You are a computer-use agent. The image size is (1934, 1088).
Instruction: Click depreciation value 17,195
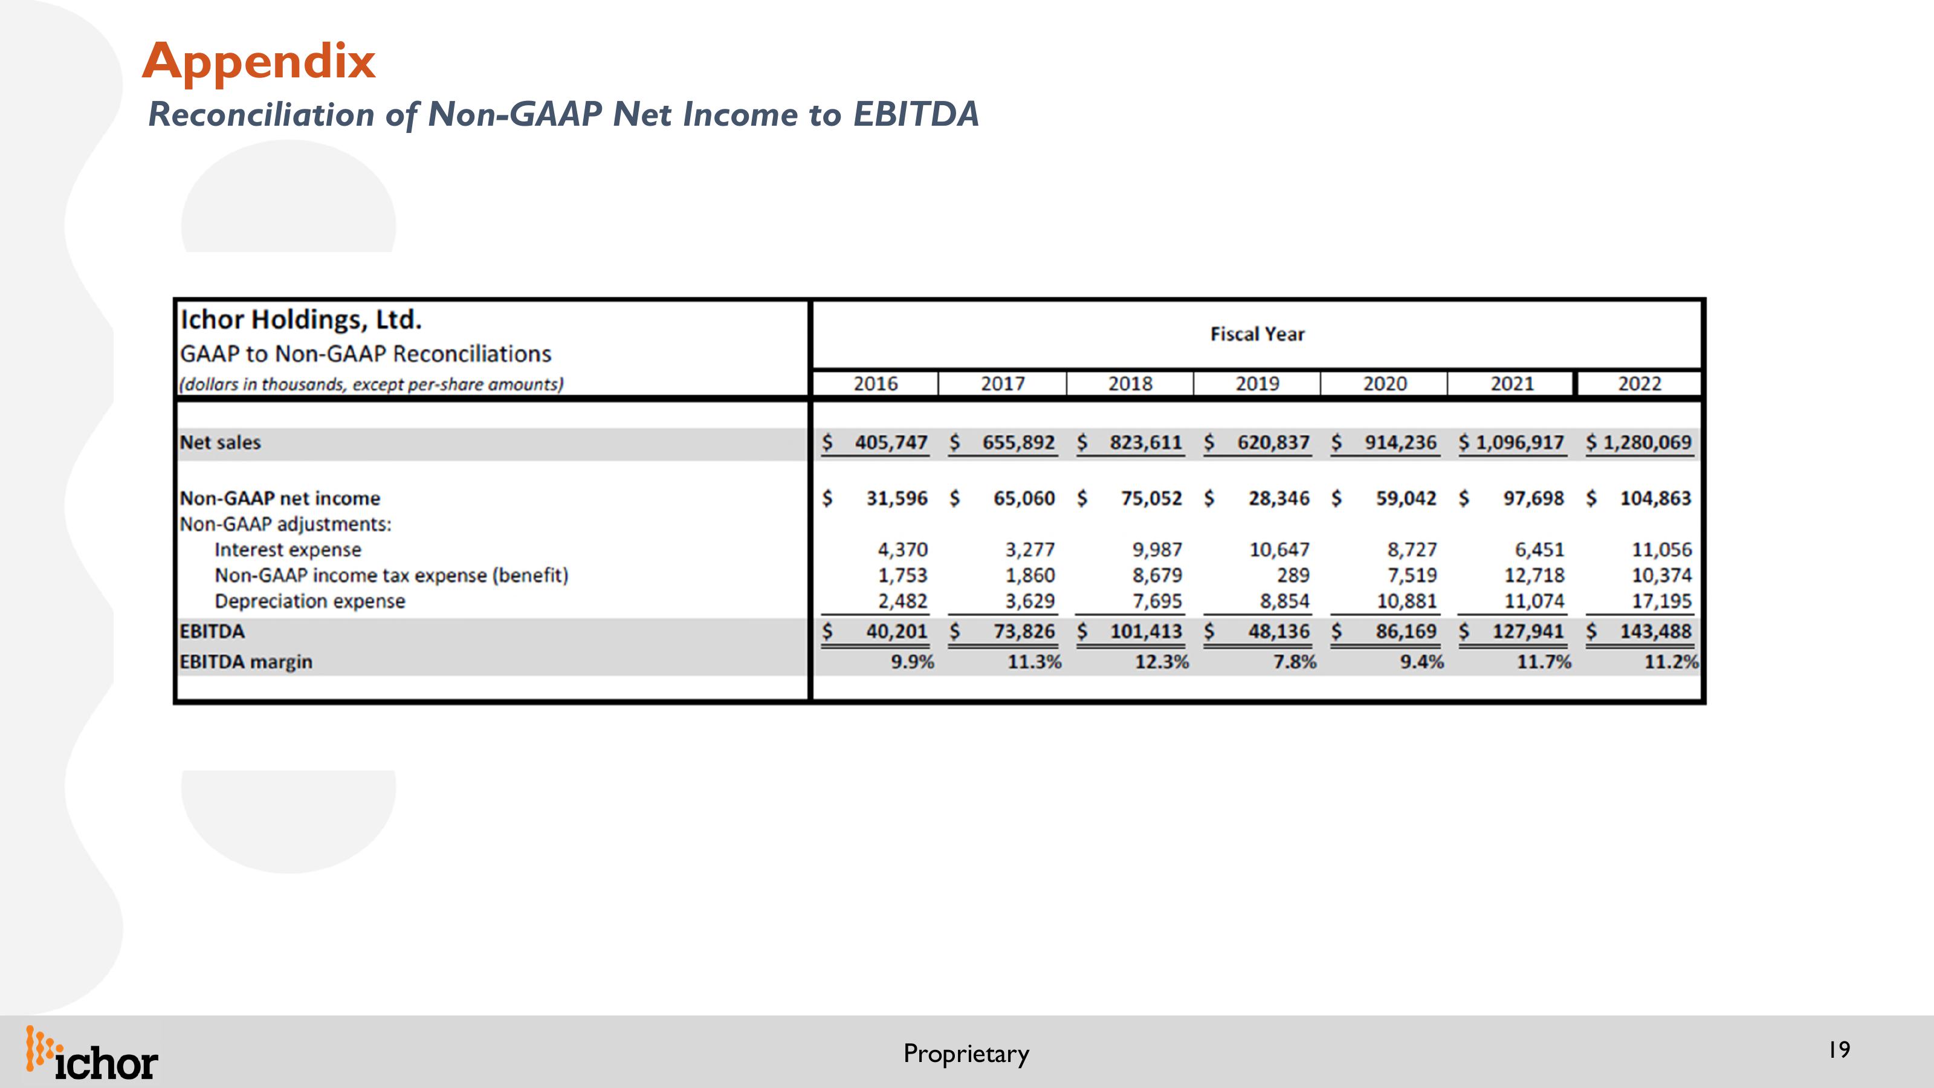(x=1661, y=601)
